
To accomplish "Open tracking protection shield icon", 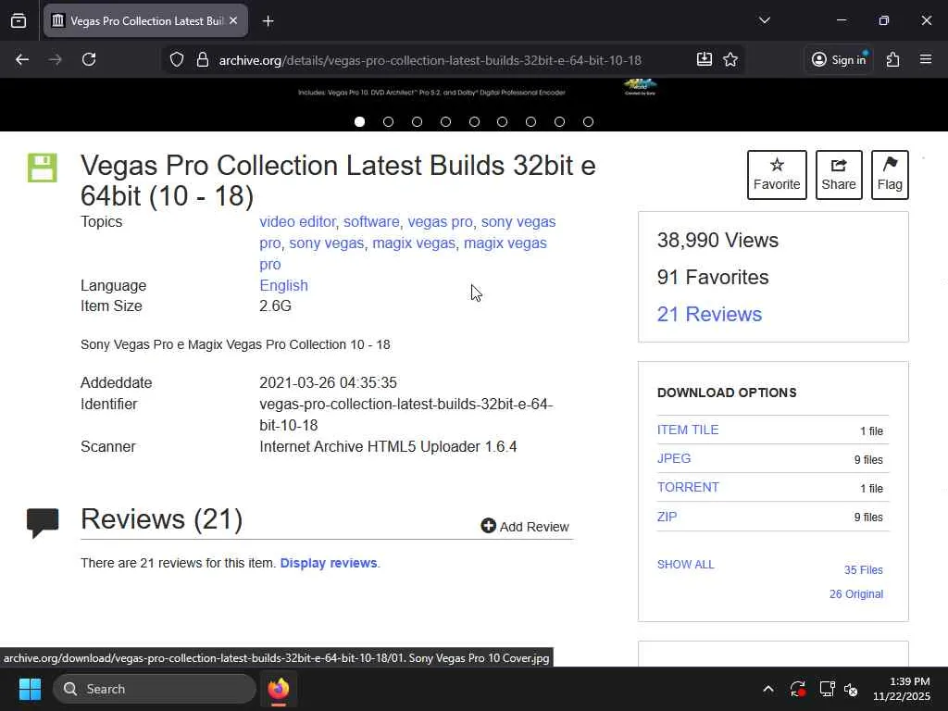I will [177, 60].
